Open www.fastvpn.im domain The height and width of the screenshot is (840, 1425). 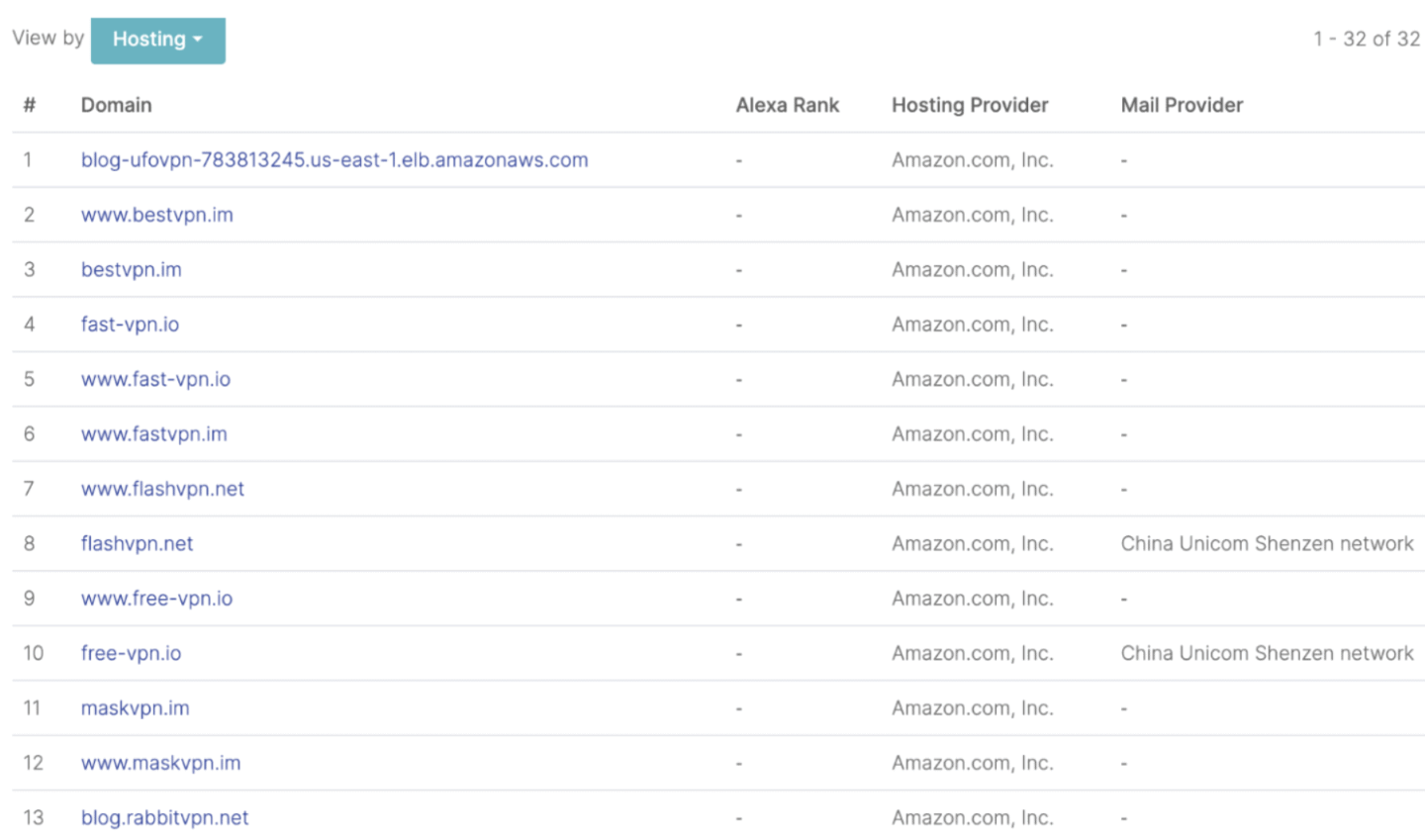point(154,434)
